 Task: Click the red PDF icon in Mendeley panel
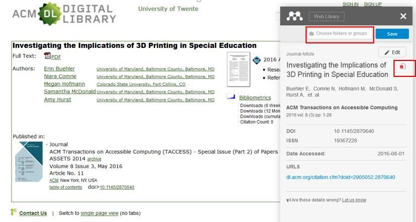coord(402,66)
